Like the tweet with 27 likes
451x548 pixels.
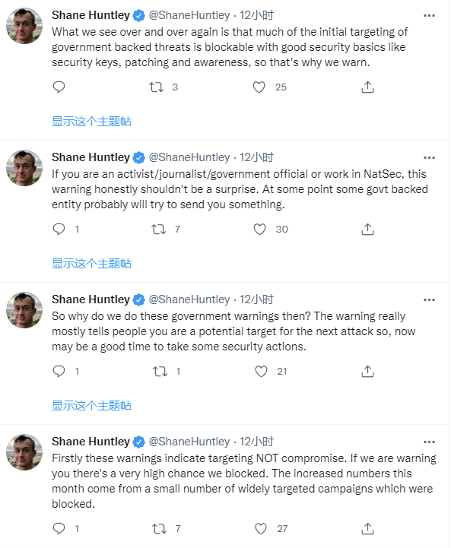261,528
